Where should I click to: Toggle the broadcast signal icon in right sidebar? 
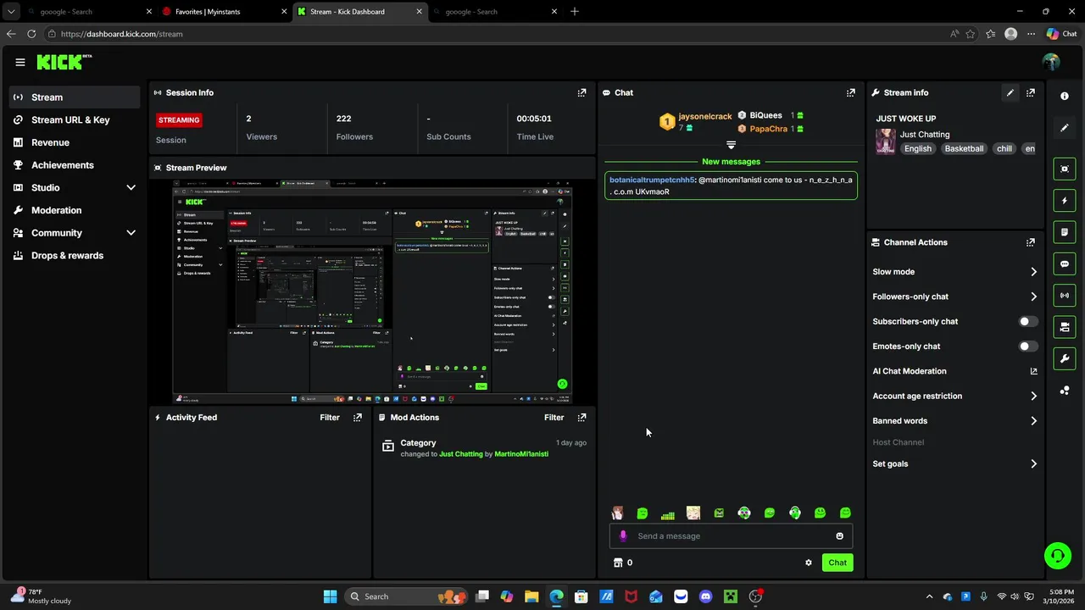click(1065, 295)
